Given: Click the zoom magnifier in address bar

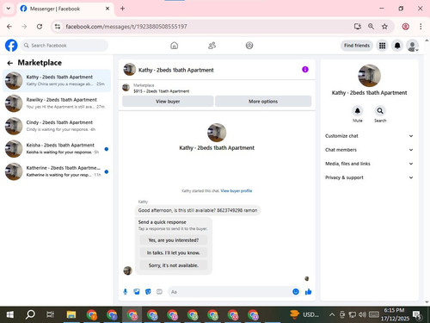Looking at the screenshot, I should click(371, 27).
